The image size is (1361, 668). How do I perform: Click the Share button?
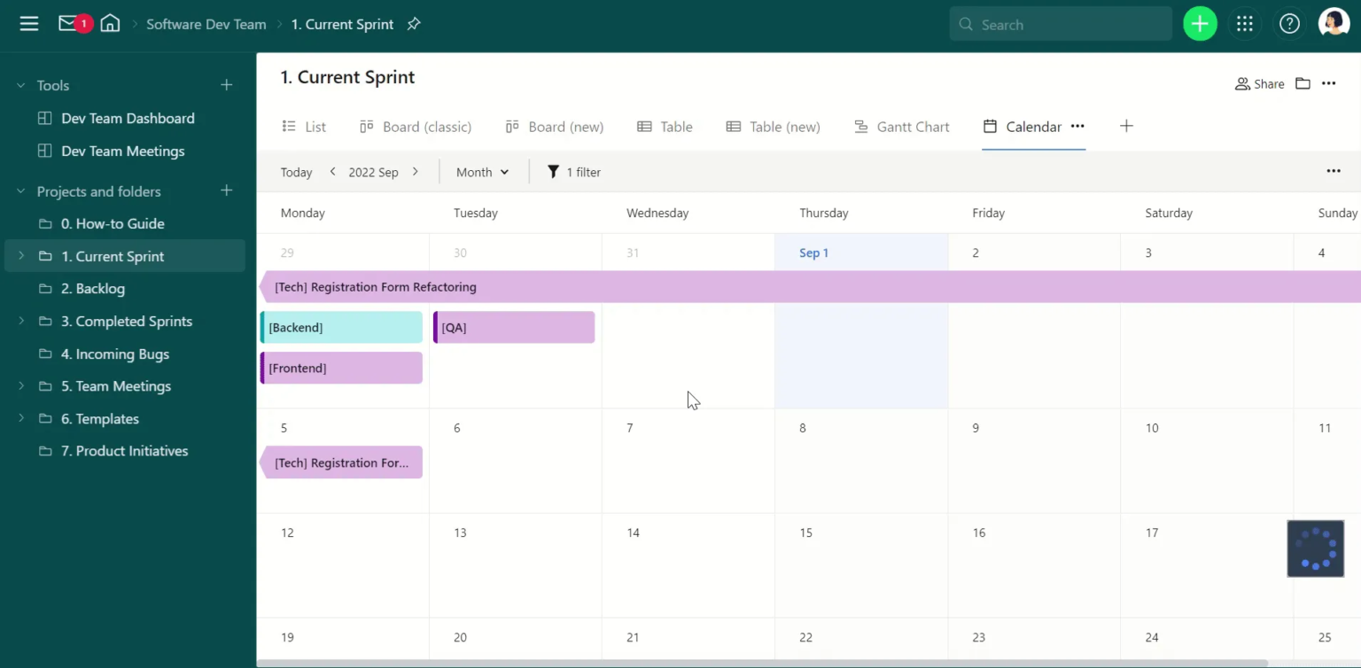[x=1259, y=83]
